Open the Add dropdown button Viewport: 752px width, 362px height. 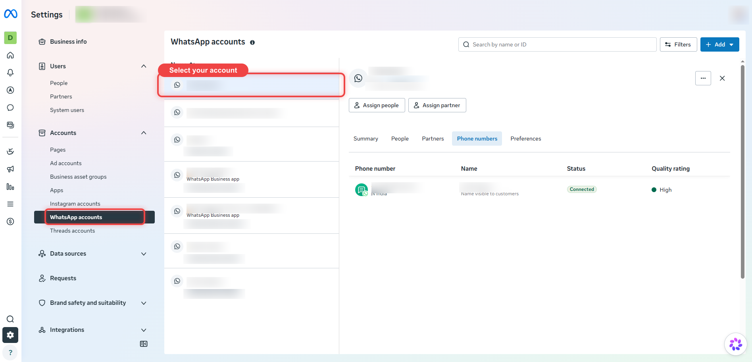tap(719, 44)
